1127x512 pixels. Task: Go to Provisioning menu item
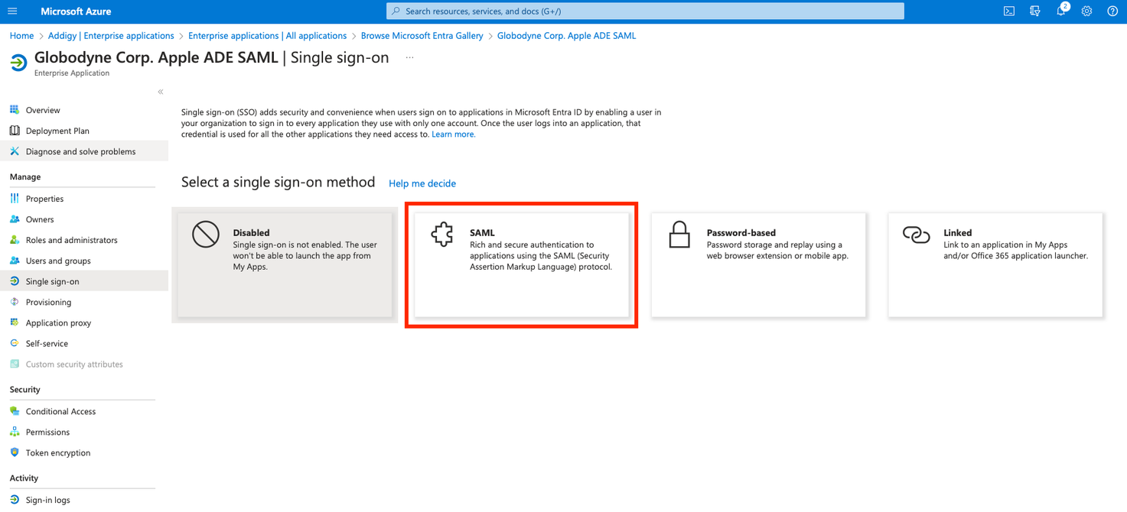tap(48, 302)
